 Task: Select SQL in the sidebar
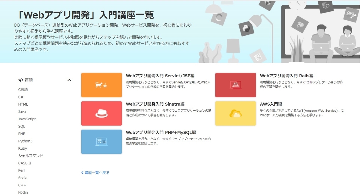coord(22,126)
